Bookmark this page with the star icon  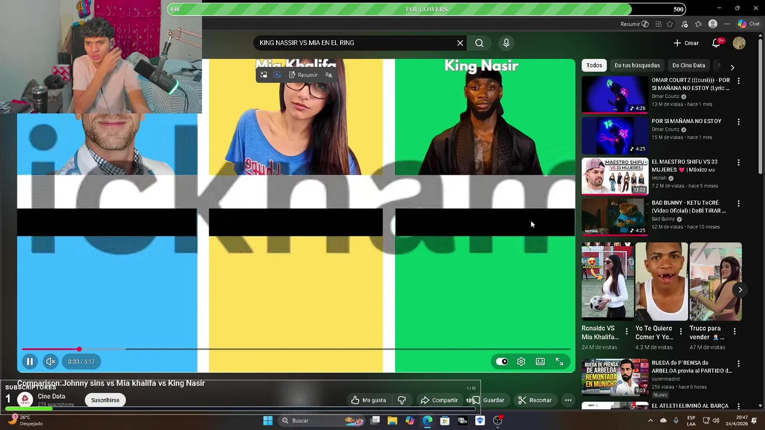[670, 24]
